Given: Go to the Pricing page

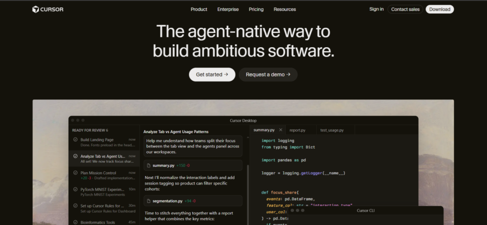Looking at the screenshot, I should point(256,10).
